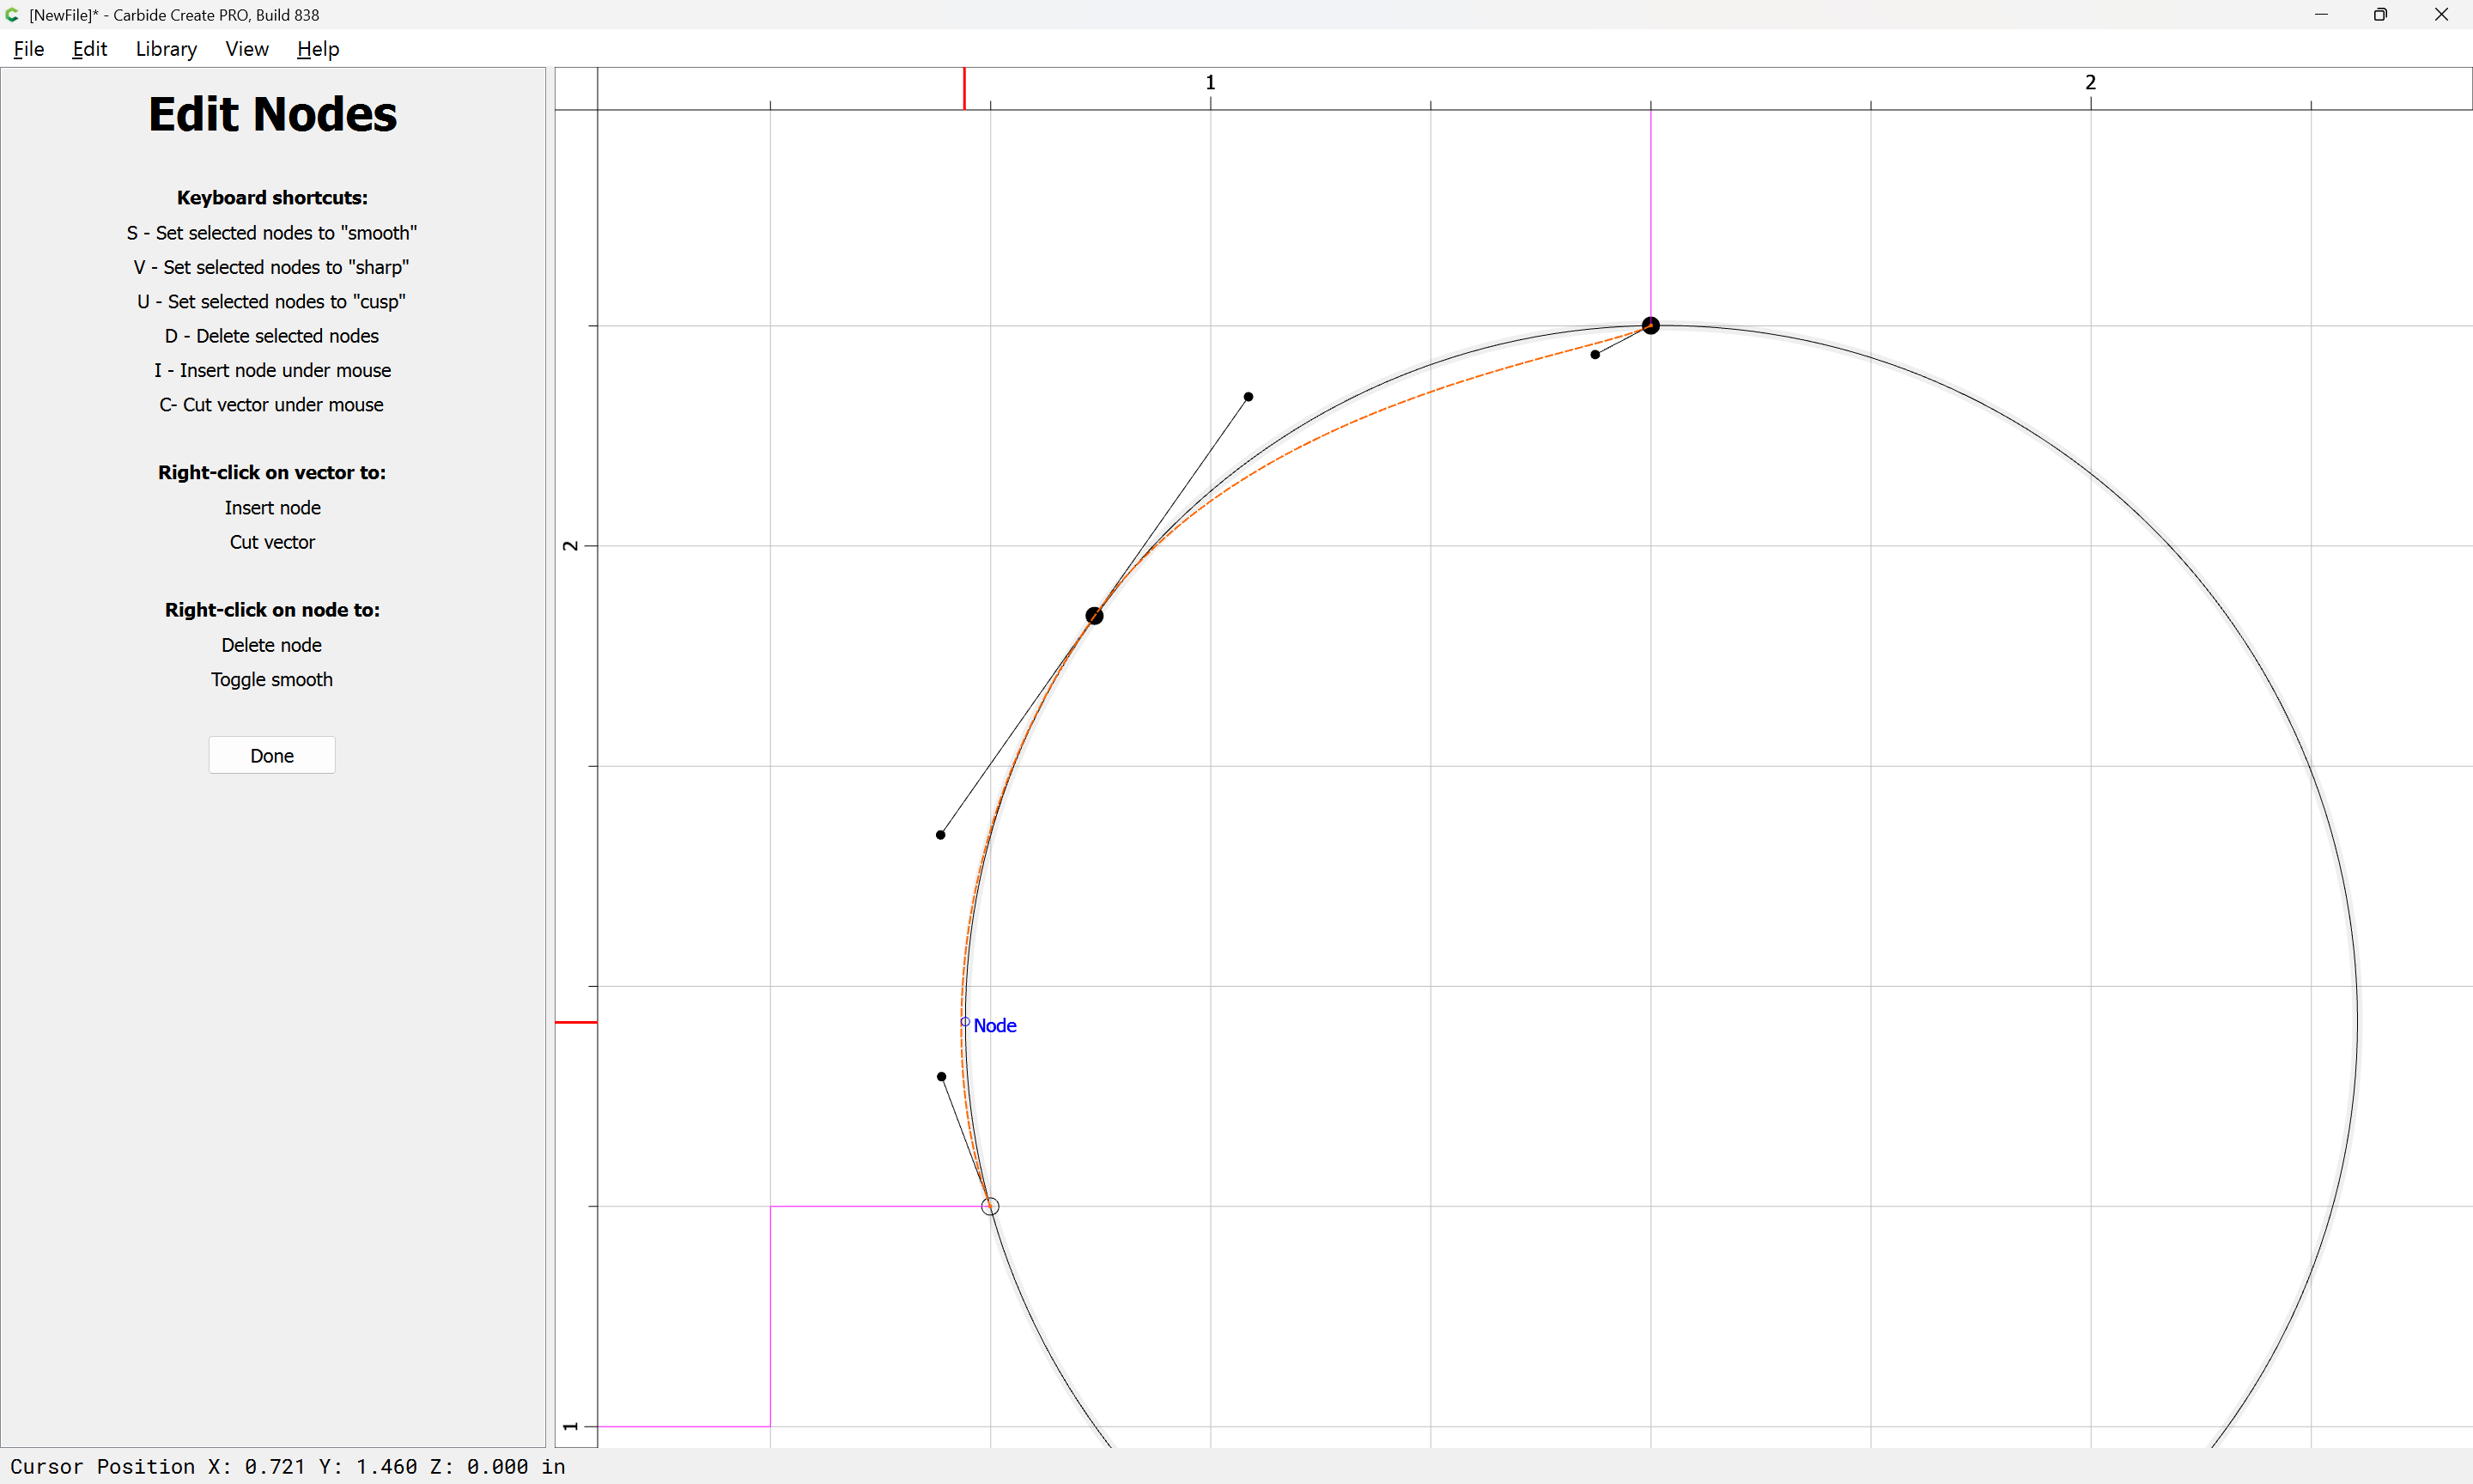
Task: Click the Bezier handle at lower left of middle node
Action: click(940, 835)
